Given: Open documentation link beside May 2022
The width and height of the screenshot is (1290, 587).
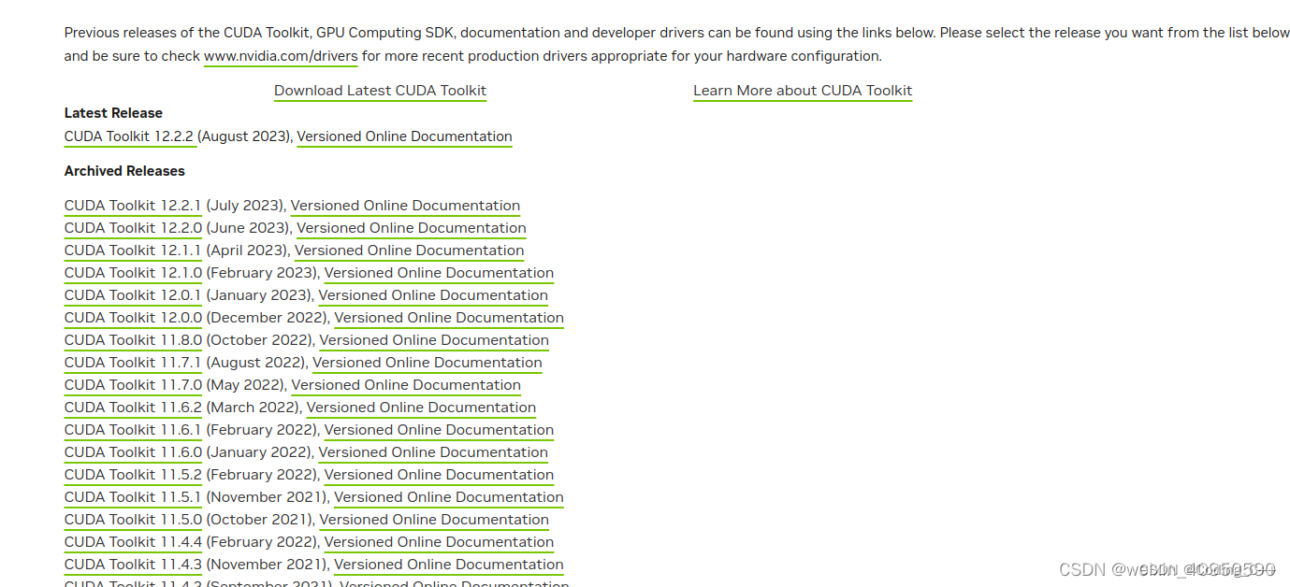Looking at the screenshot, I should pyautogui.click(x=406, y=385).
